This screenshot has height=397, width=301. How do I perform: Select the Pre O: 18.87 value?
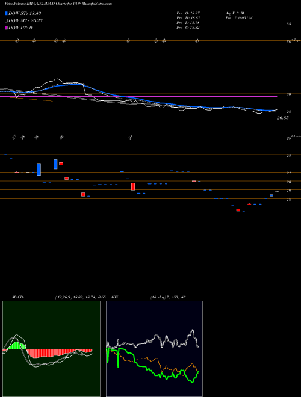click(188, 13)
